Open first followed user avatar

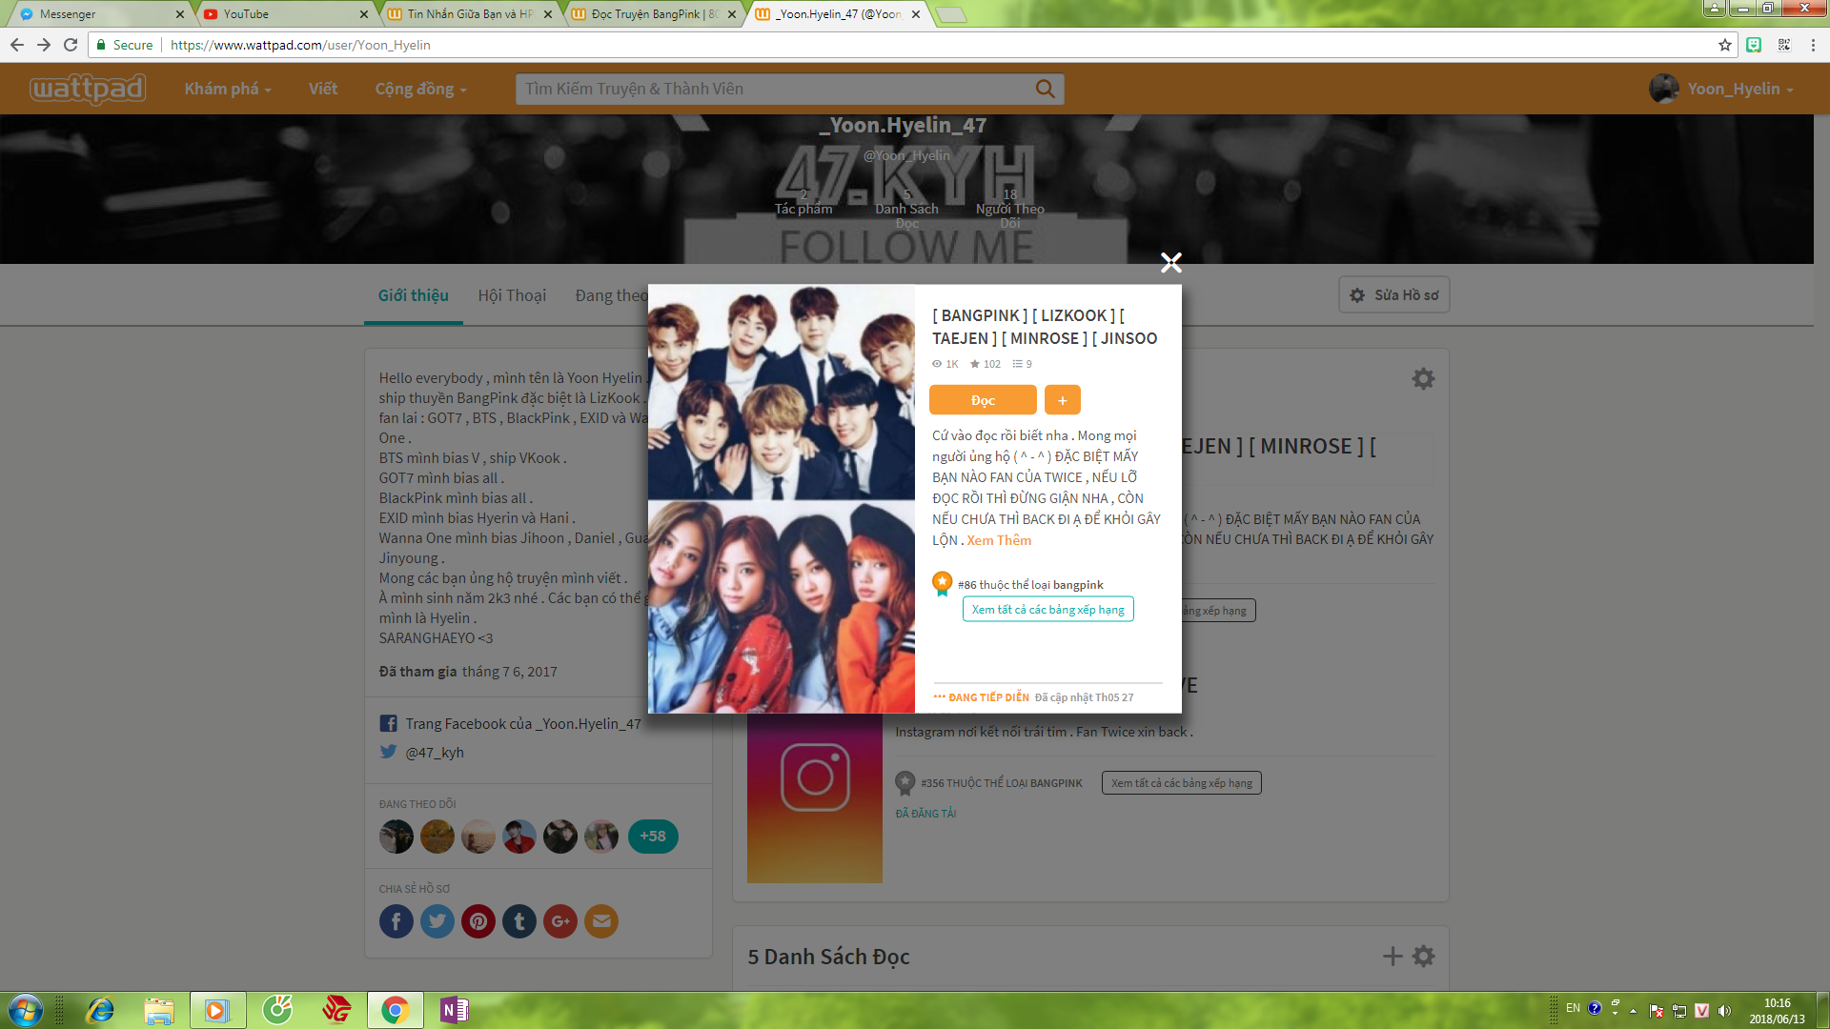click(396, 837)
